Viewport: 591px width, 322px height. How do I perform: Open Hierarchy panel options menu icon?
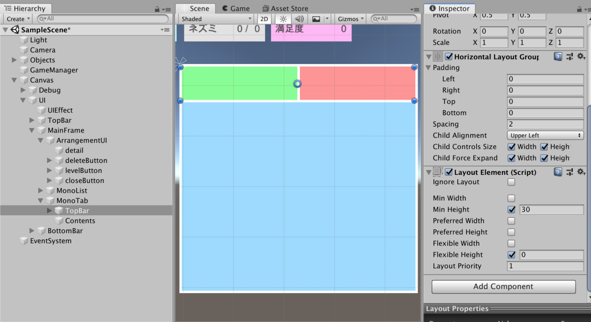166,9
